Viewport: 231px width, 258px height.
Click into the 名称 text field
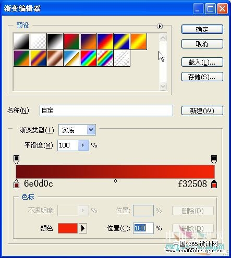point(106,110)
